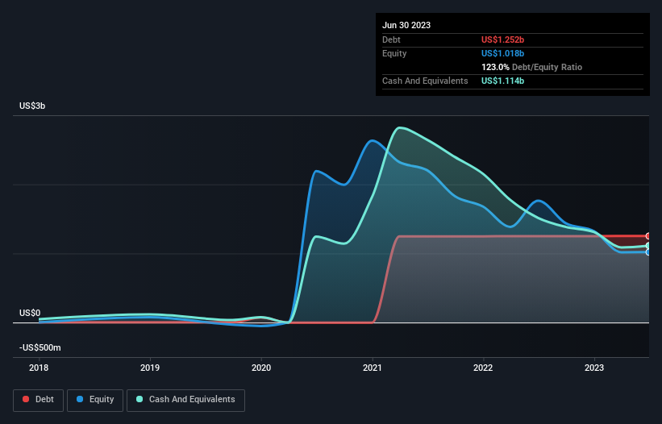Select the 2021 x-axis label
Image resolution: width=662 pixels, height=424 pixels.
pos(373,367)
